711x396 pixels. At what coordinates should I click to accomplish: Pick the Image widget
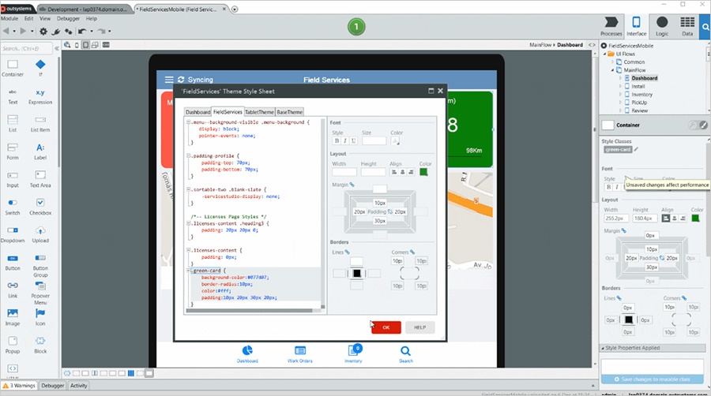pyautogui.click(x=13, y=317)
